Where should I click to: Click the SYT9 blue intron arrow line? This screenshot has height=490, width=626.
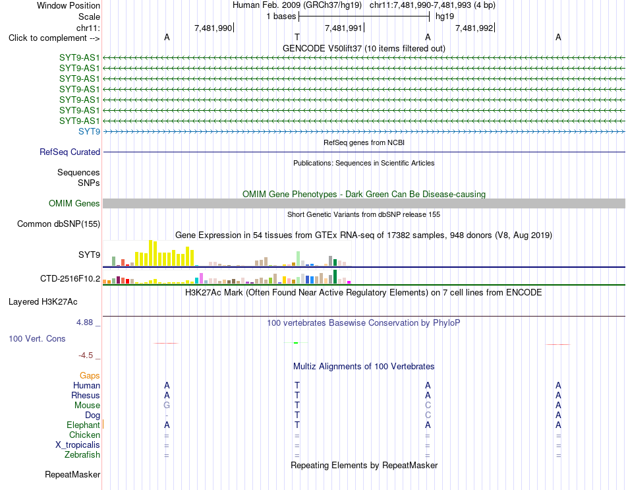[364, 131]
